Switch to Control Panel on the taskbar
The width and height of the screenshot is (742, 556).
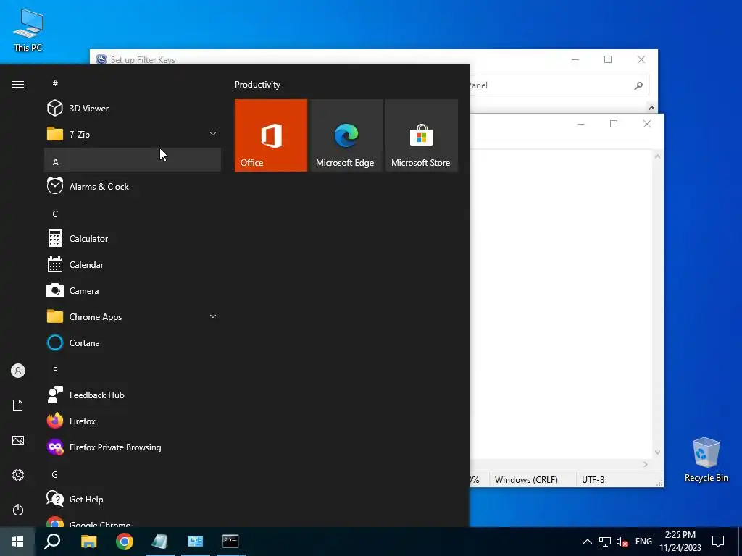196,542
